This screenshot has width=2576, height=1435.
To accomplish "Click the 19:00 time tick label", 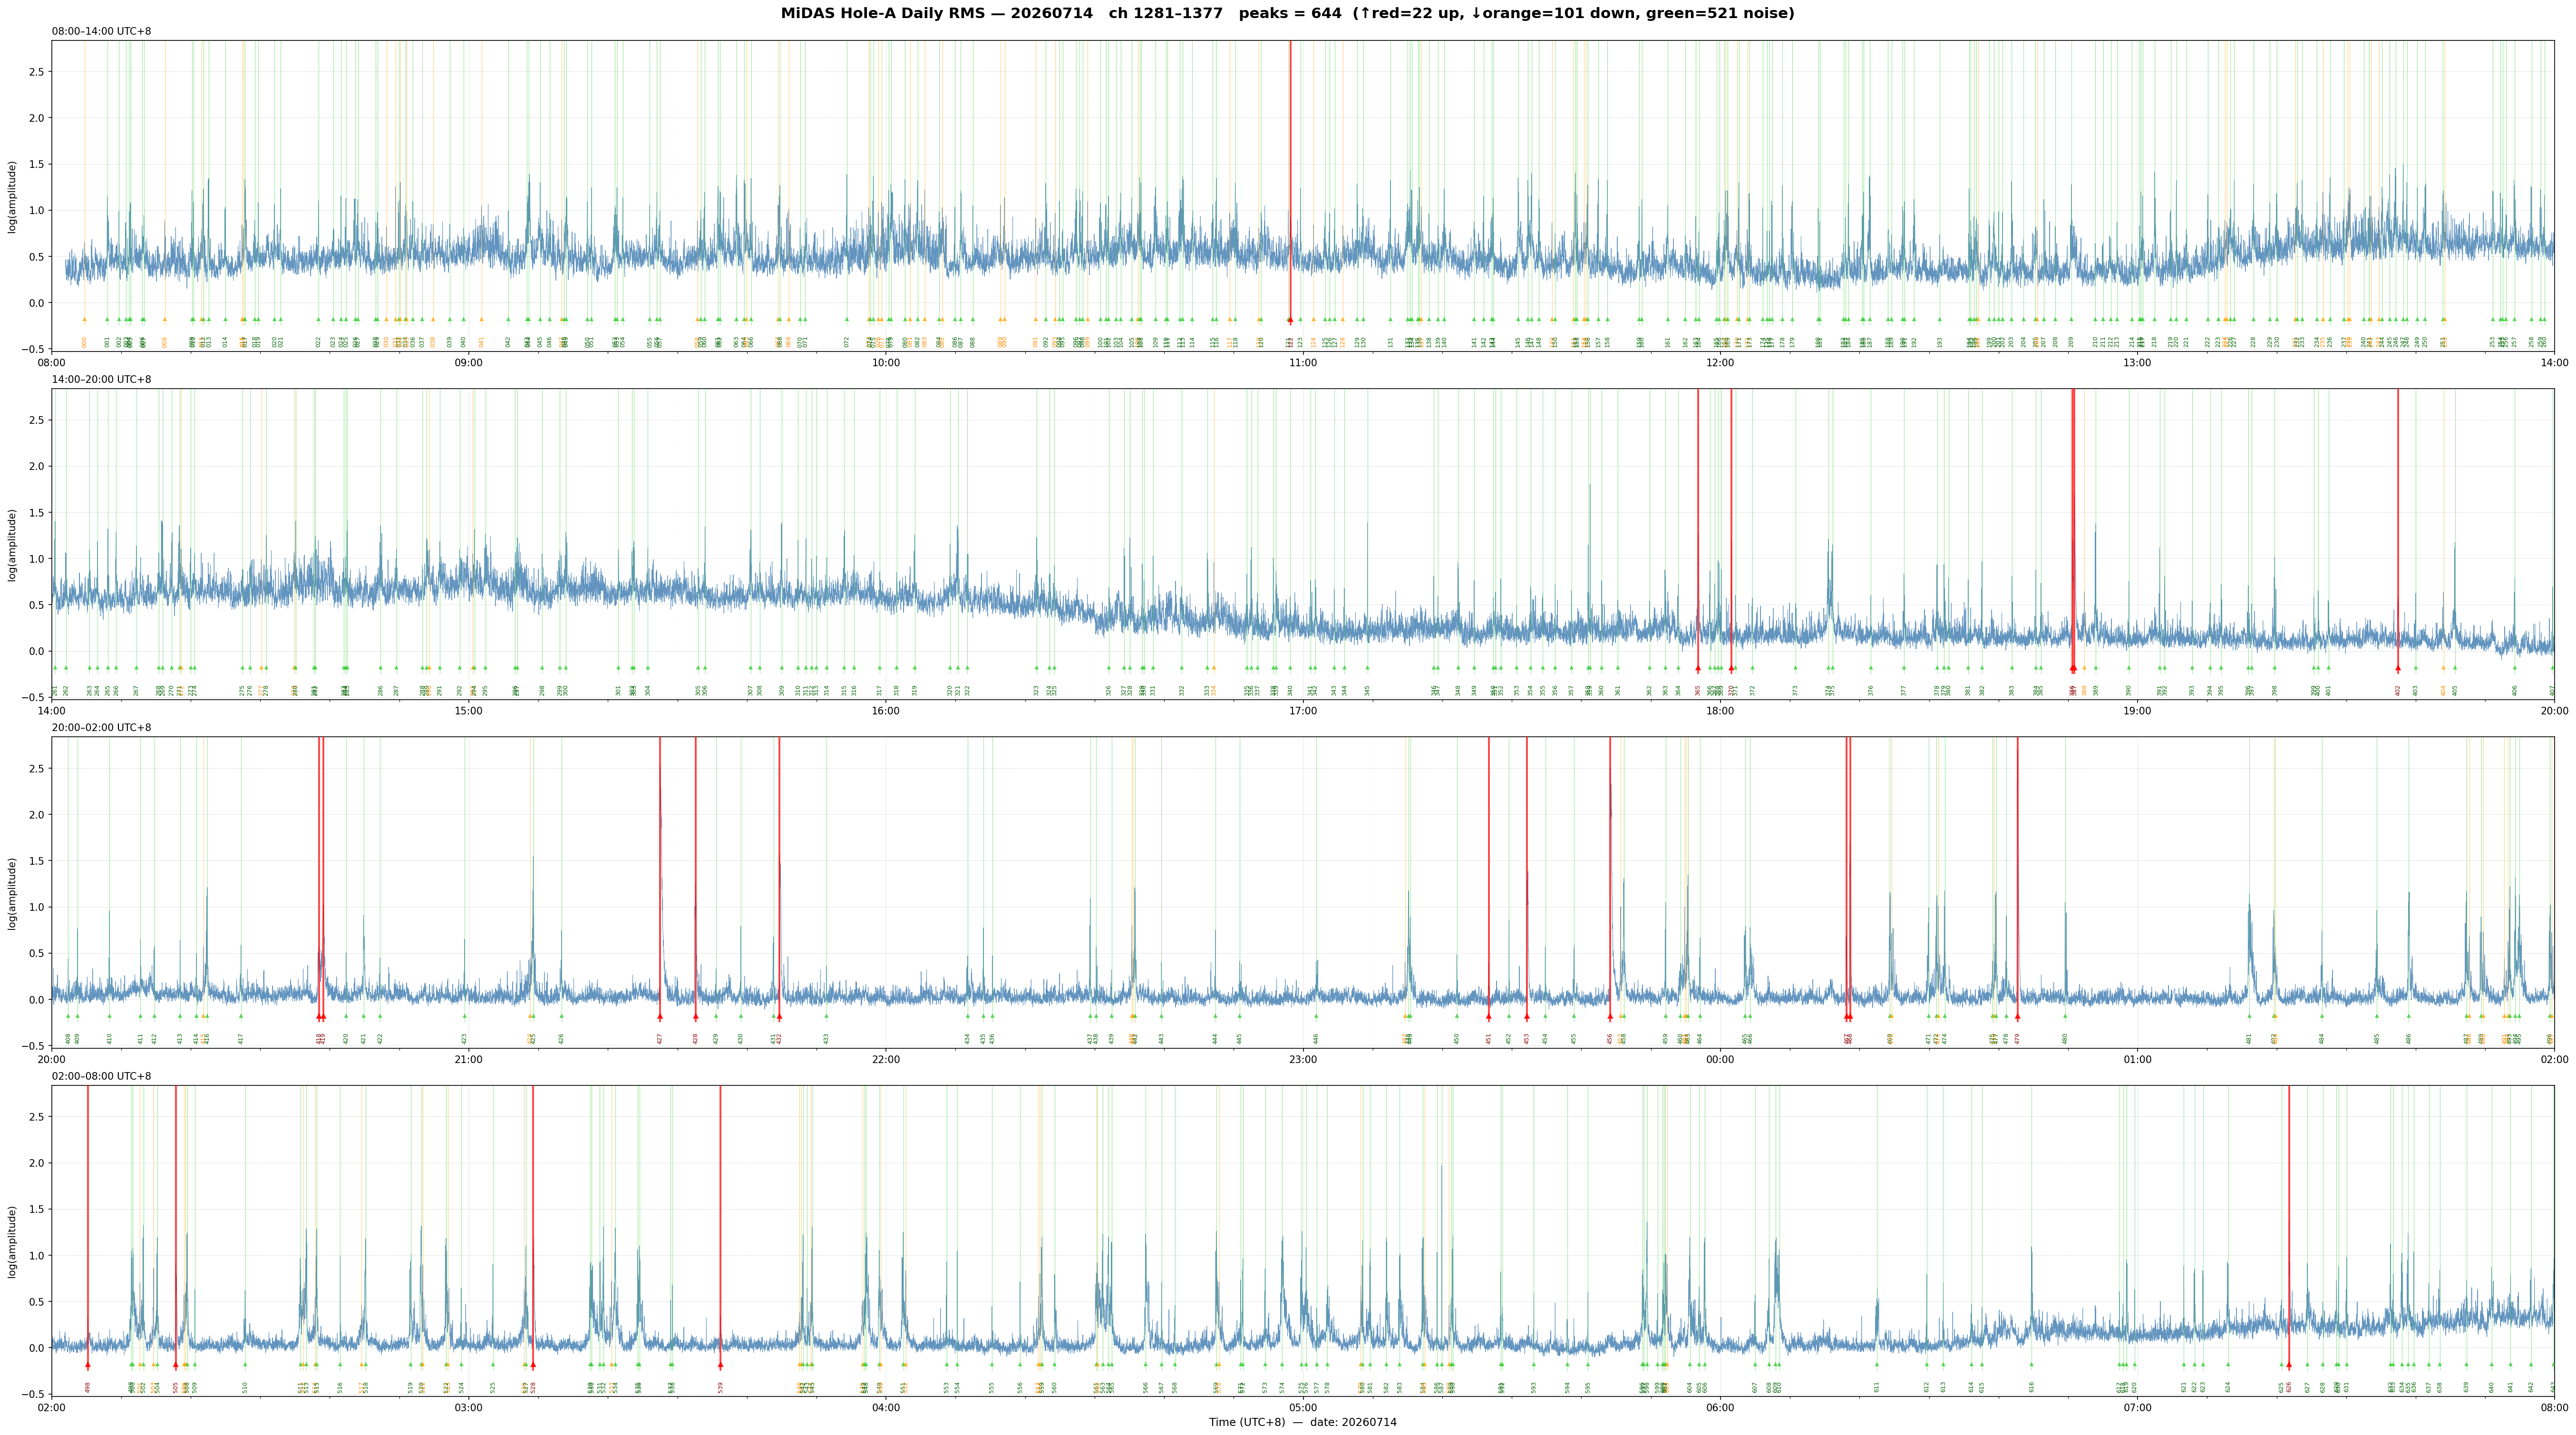I will coord(2137,711).
